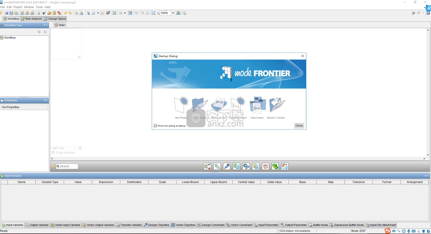
Task: Select the Workflow node in the tree
Action: pyautogui.click(x=8, y=38)
